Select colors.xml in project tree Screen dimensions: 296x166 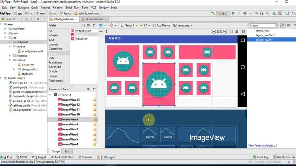(28, 65)
